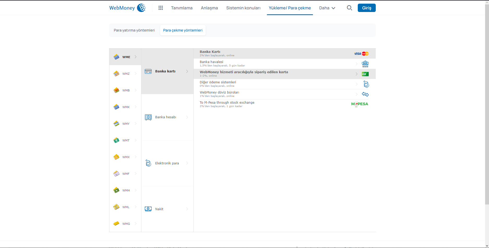
Task: Click the bank building icon for Banka havalesi
Action: coord(365,64)
